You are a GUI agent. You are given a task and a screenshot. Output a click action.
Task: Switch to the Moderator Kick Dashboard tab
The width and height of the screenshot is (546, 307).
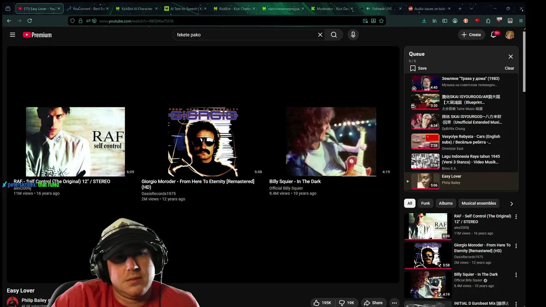tap(332, 9)
